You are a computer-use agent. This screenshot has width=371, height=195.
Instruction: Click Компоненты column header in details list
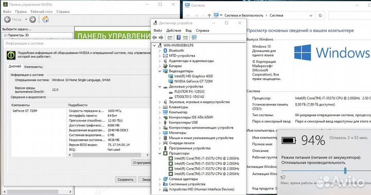pyautogui.click(x=21, y=105)
